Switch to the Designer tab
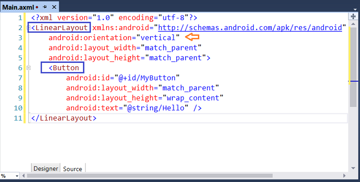The width and height of the screenshot is (360, 182). tap(46, 169)
